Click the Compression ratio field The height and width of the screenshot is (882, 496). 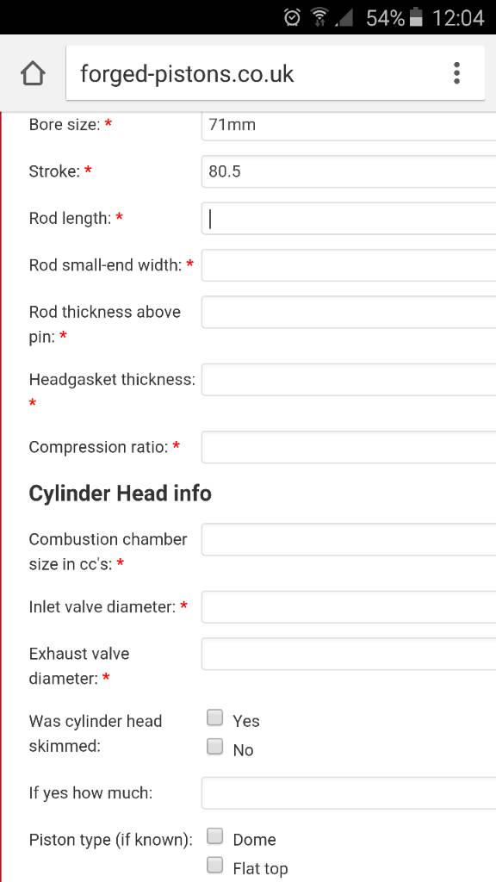pyautogui.click(x=349, y=447)
